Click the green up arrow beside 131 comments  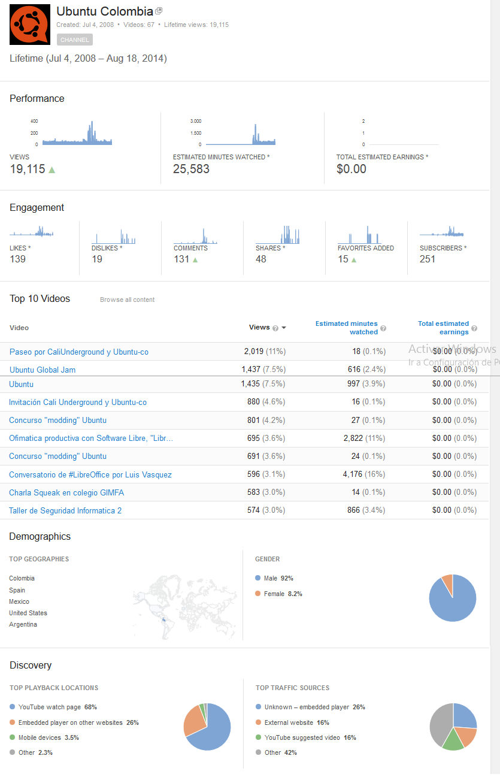(x=195, y=259)
